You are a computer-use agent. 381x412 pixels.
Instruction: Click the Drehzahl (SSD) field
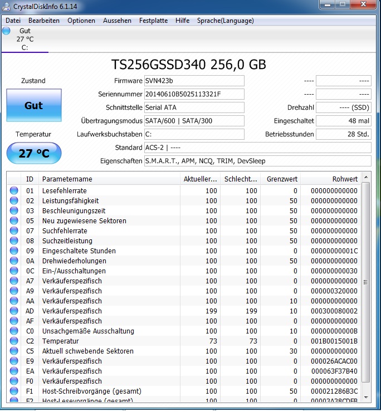tap(343, 107)
